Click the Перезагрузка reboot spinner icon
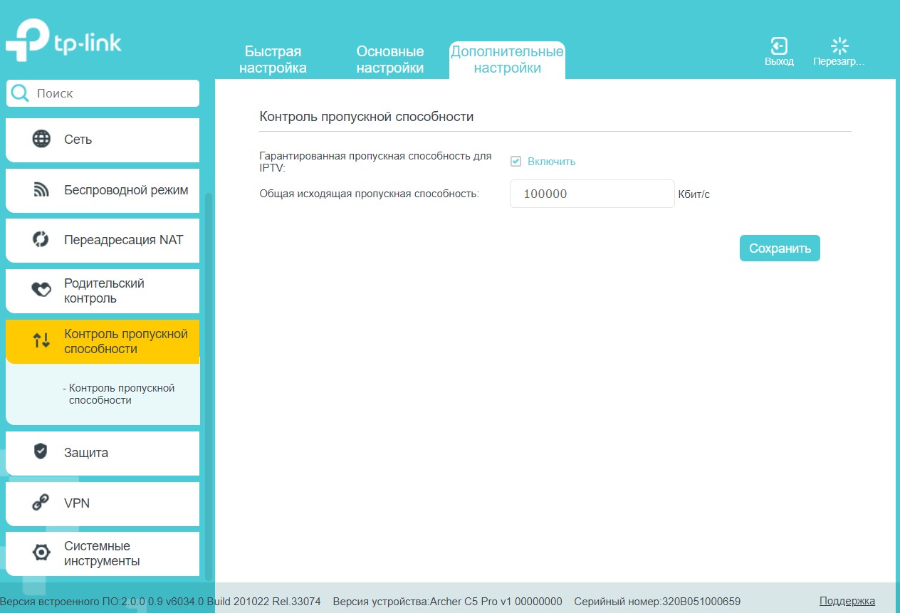Image resolution: width=900 pixels, height=613 pixels. click(839, 46)
